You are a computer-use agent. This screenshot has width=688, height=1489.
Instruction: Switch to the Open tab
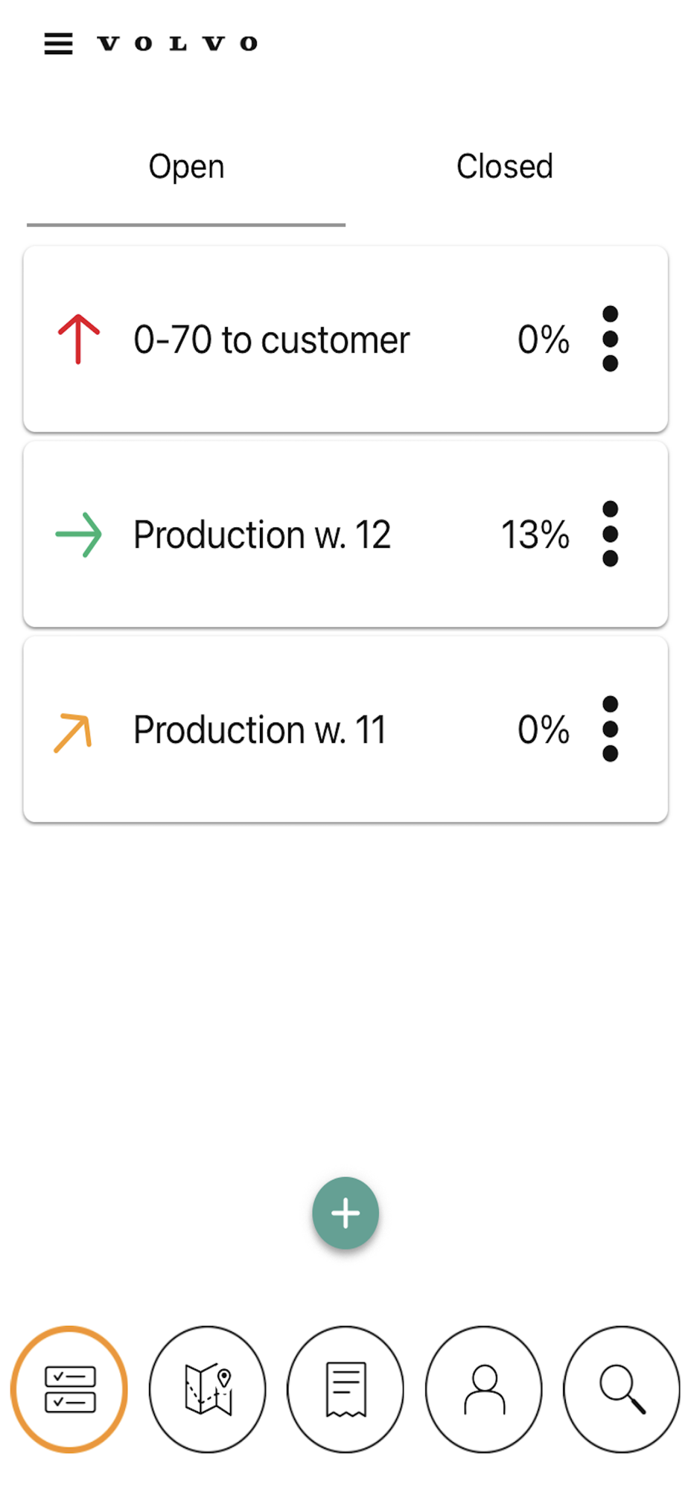pyautogui.click(x=186, y=167)
